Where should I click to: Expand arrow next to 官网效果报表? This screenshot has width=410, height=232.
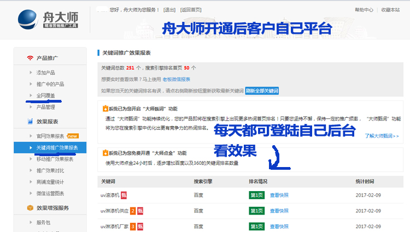point(31,136)
